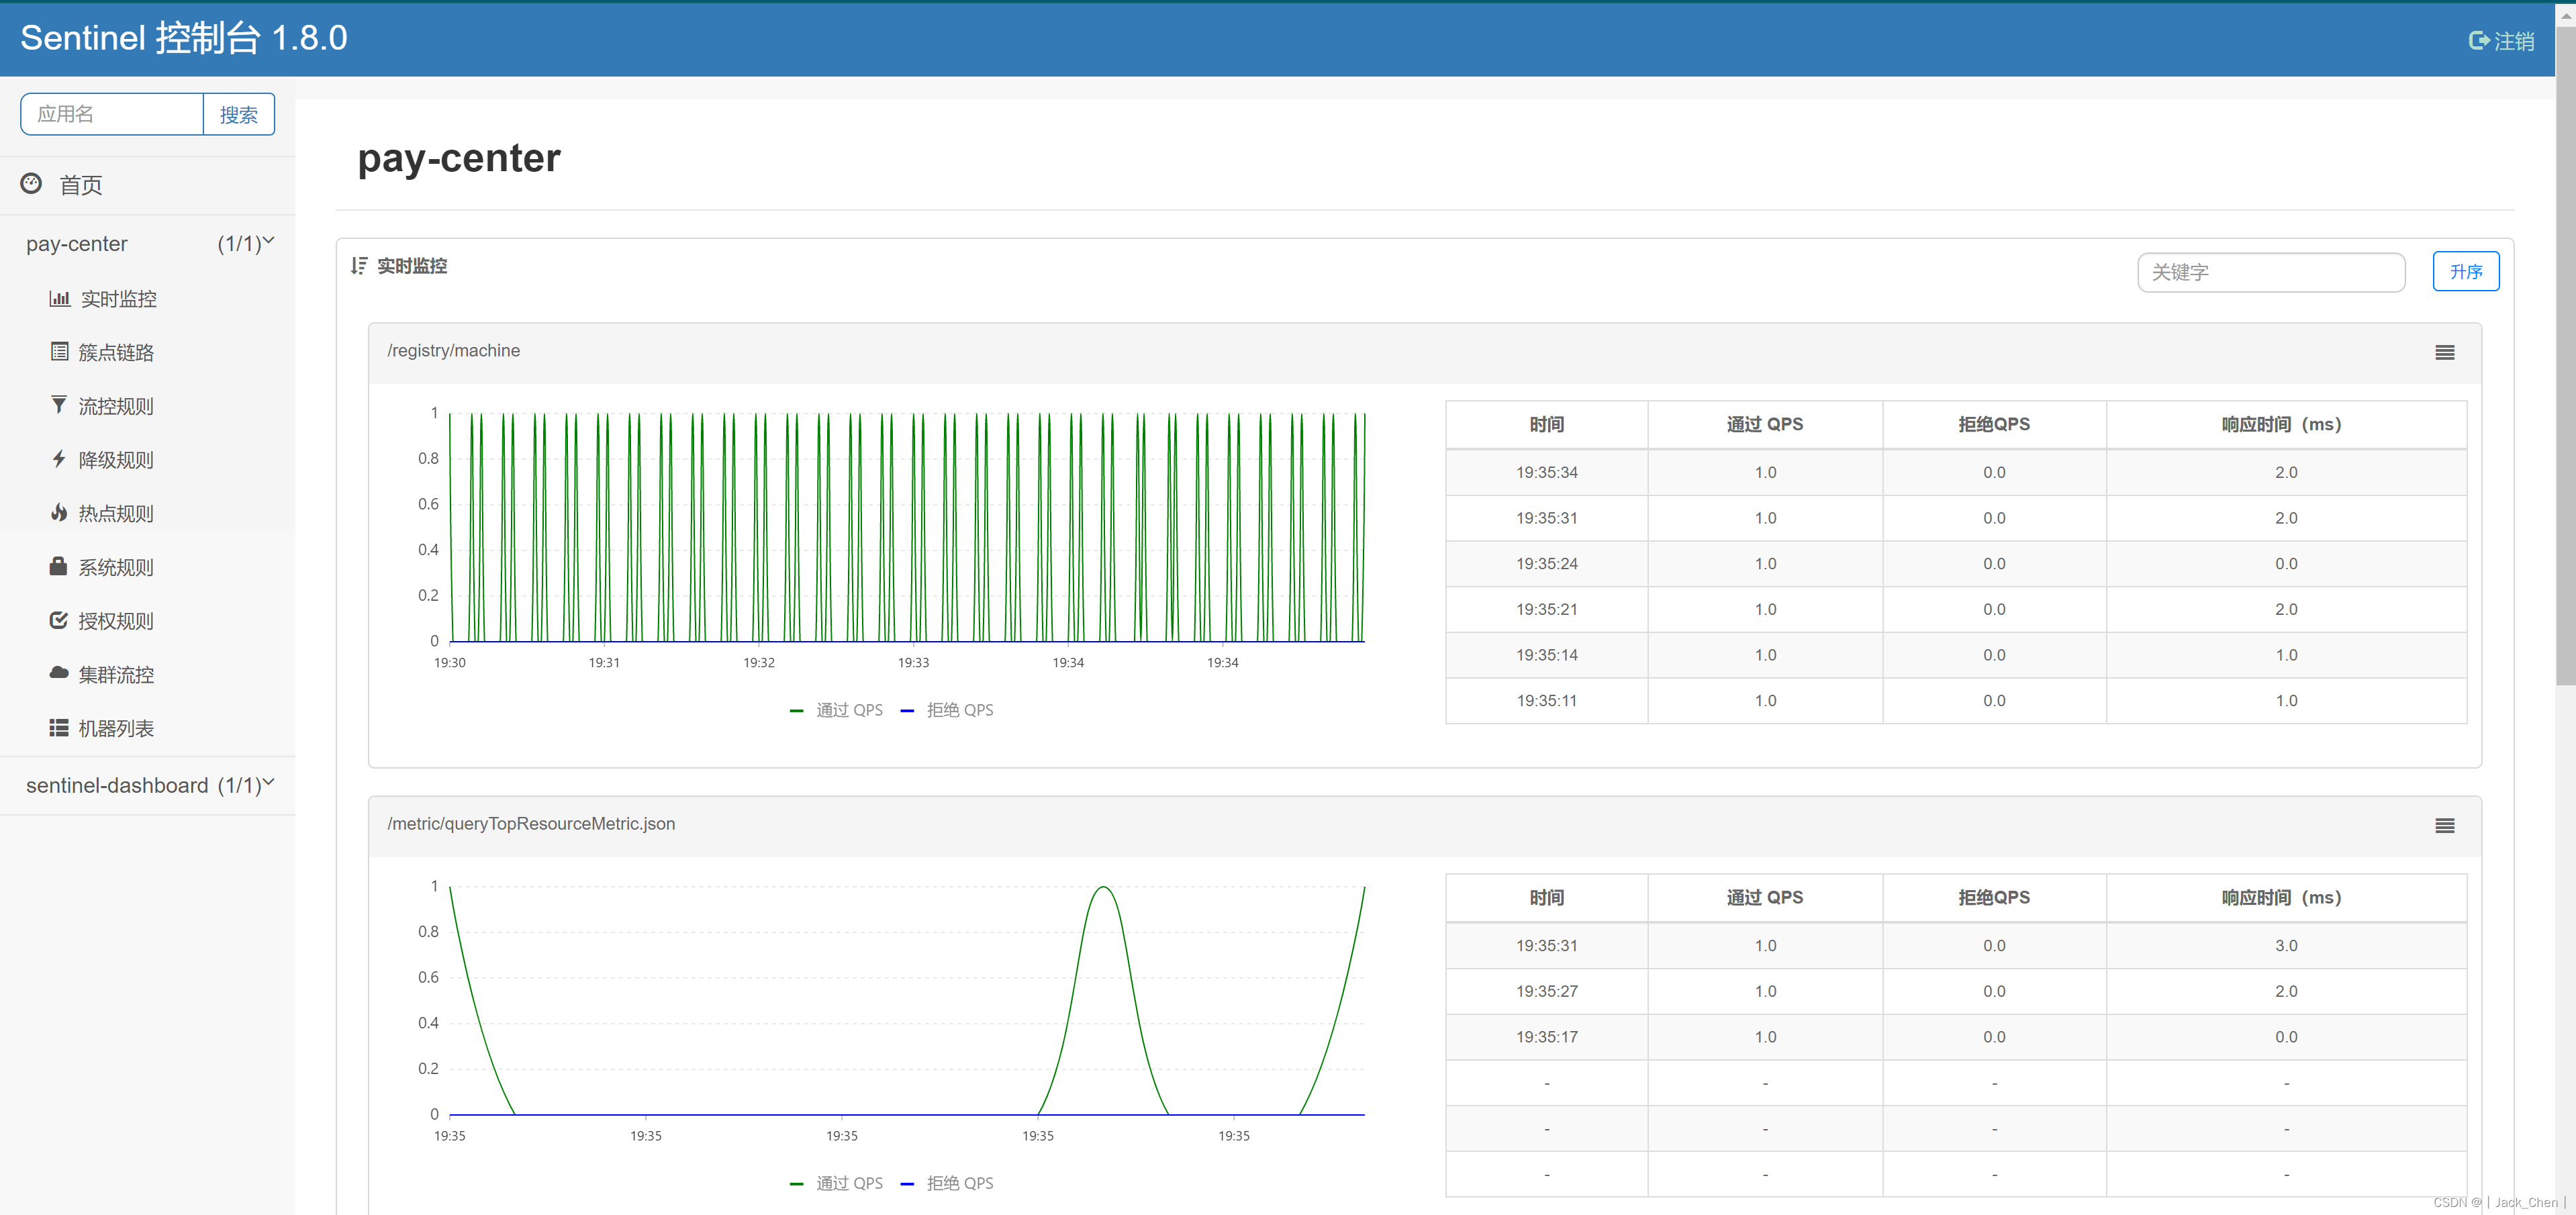This screenshot has height=1215, width=2576.
Task: Click the bar chart icon for 实时监控
Action: click(59, 299)
